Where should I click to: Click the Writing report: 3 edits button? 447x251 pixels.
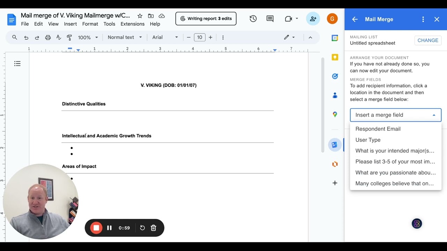click(206, 19)
